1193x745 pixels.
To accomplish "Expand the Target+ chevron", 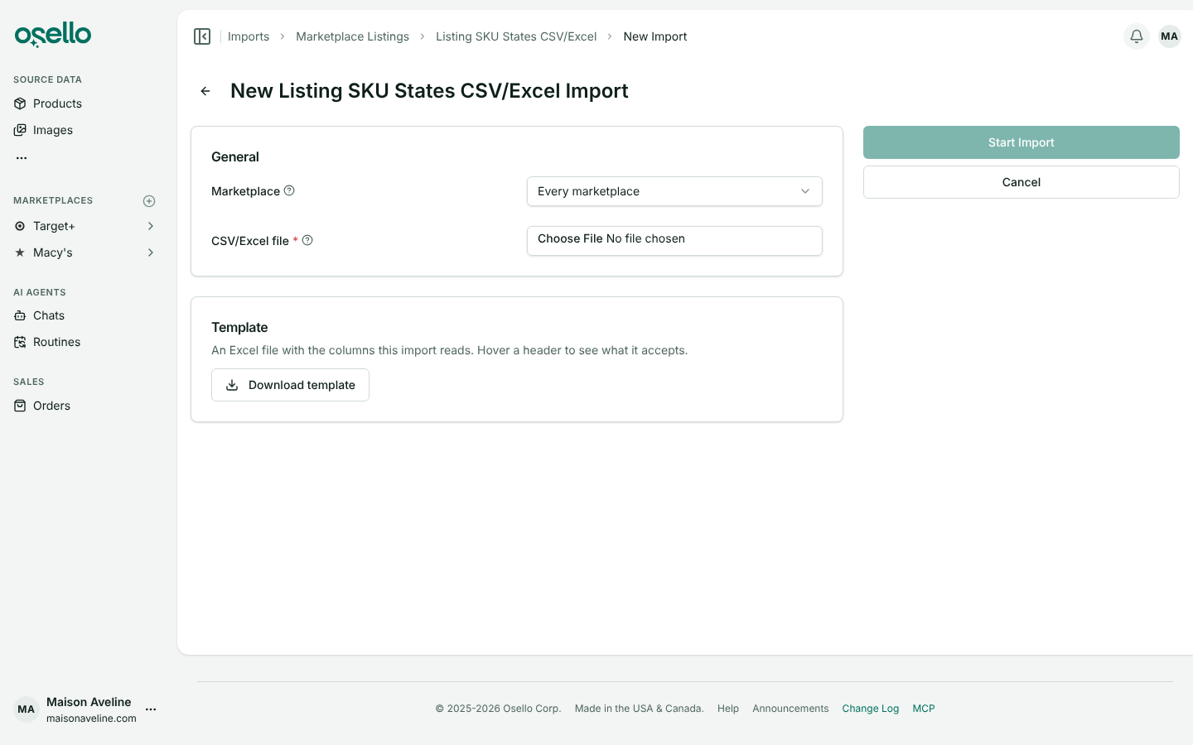I will tap(151, 226).
